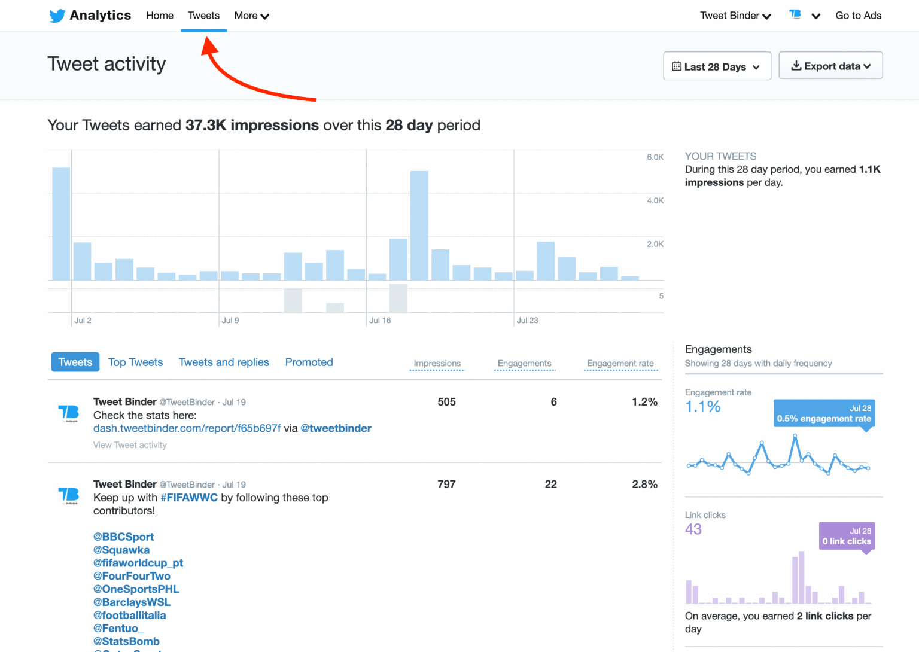Click the Twitter bird logo

pyautogui.click(x=56, y=16)
